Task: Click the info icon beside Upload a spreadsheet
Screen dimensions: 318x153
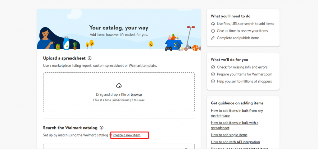Action: (89, 58)
